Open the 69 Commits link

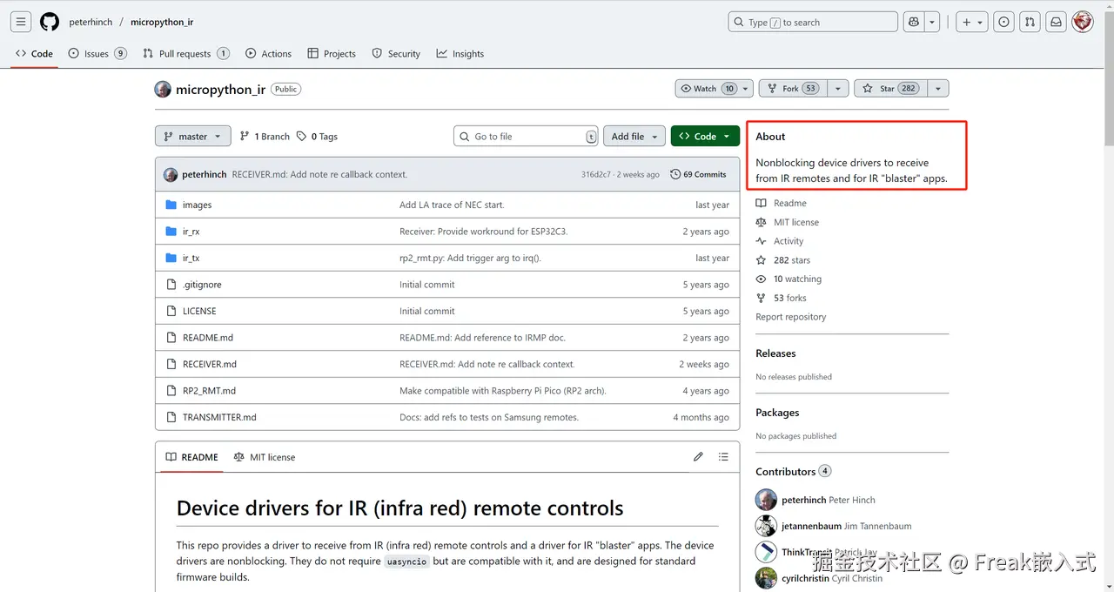tap(698, 174)
